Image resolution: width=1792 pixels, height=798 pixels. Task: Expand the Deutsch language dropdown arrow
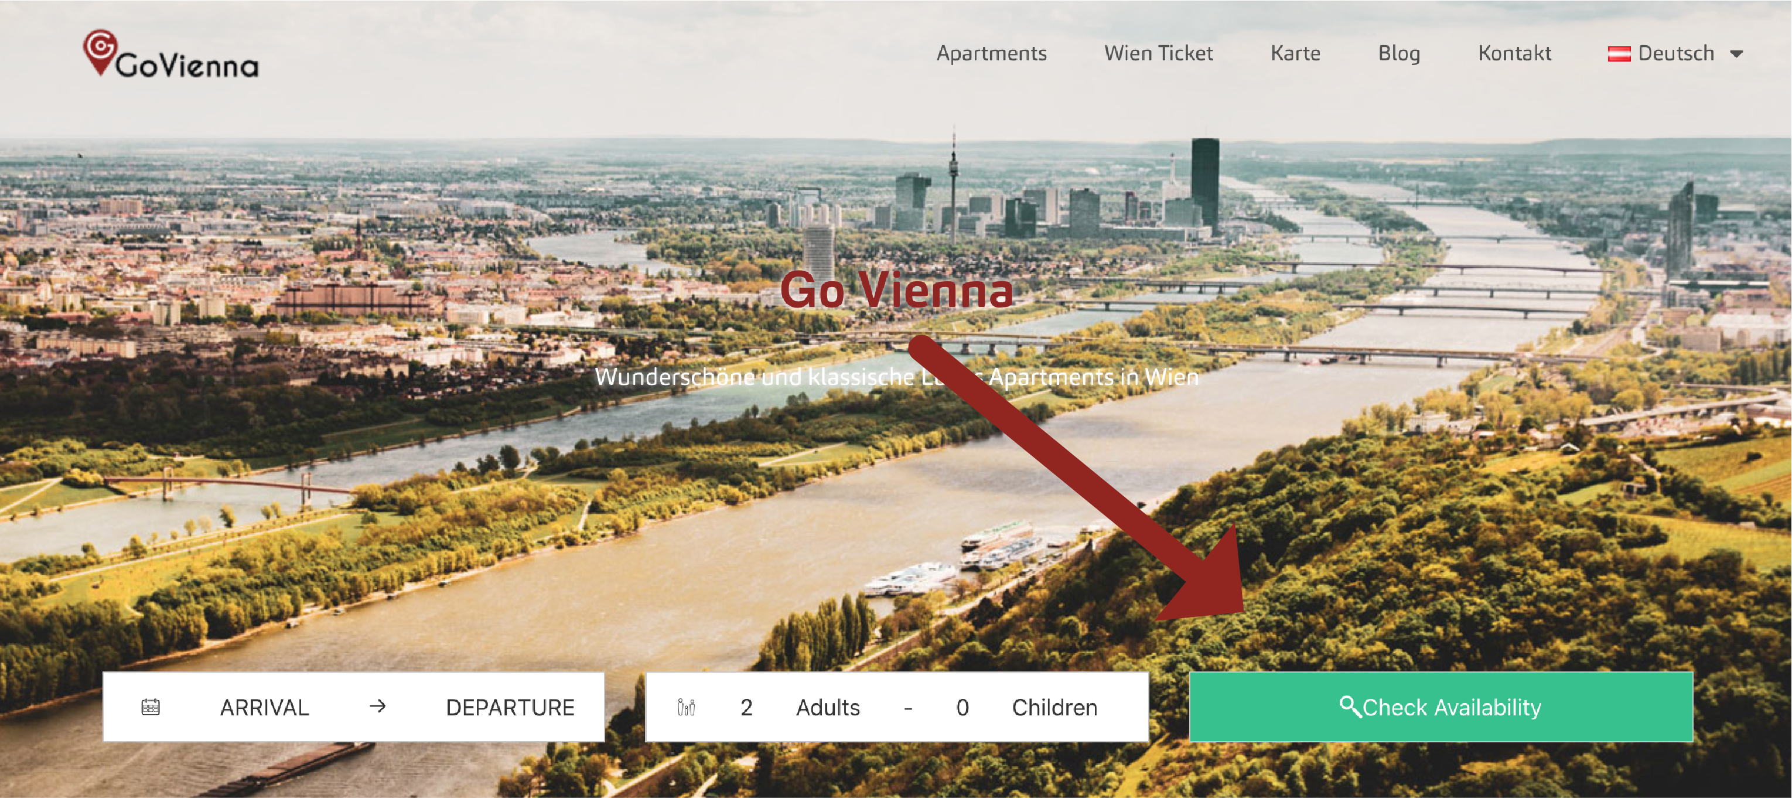1736,53
